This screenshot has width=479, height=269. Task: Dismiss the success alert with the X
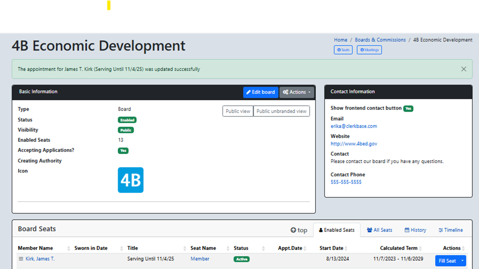[464, 69]
